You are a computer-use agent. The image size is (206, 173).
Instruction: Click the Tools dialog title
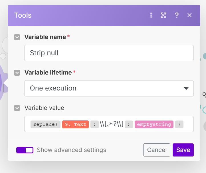click(x=23, y=15)
